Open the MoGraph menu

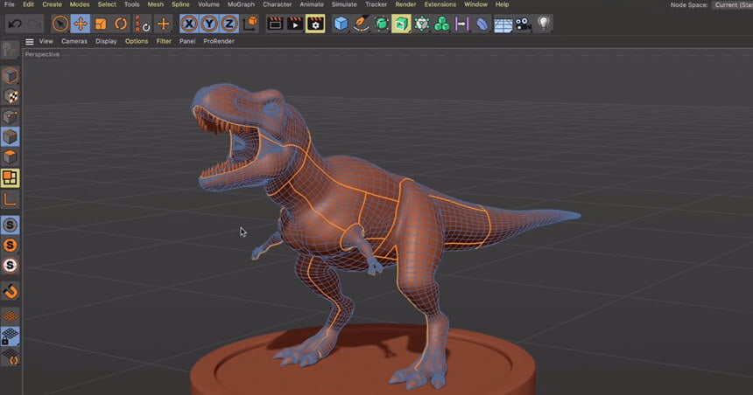click(241, 4)
